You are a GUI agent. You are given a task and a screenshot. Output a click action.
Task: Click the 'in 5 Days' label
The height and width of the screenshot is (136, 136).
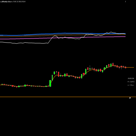click(x=131, y=85)
